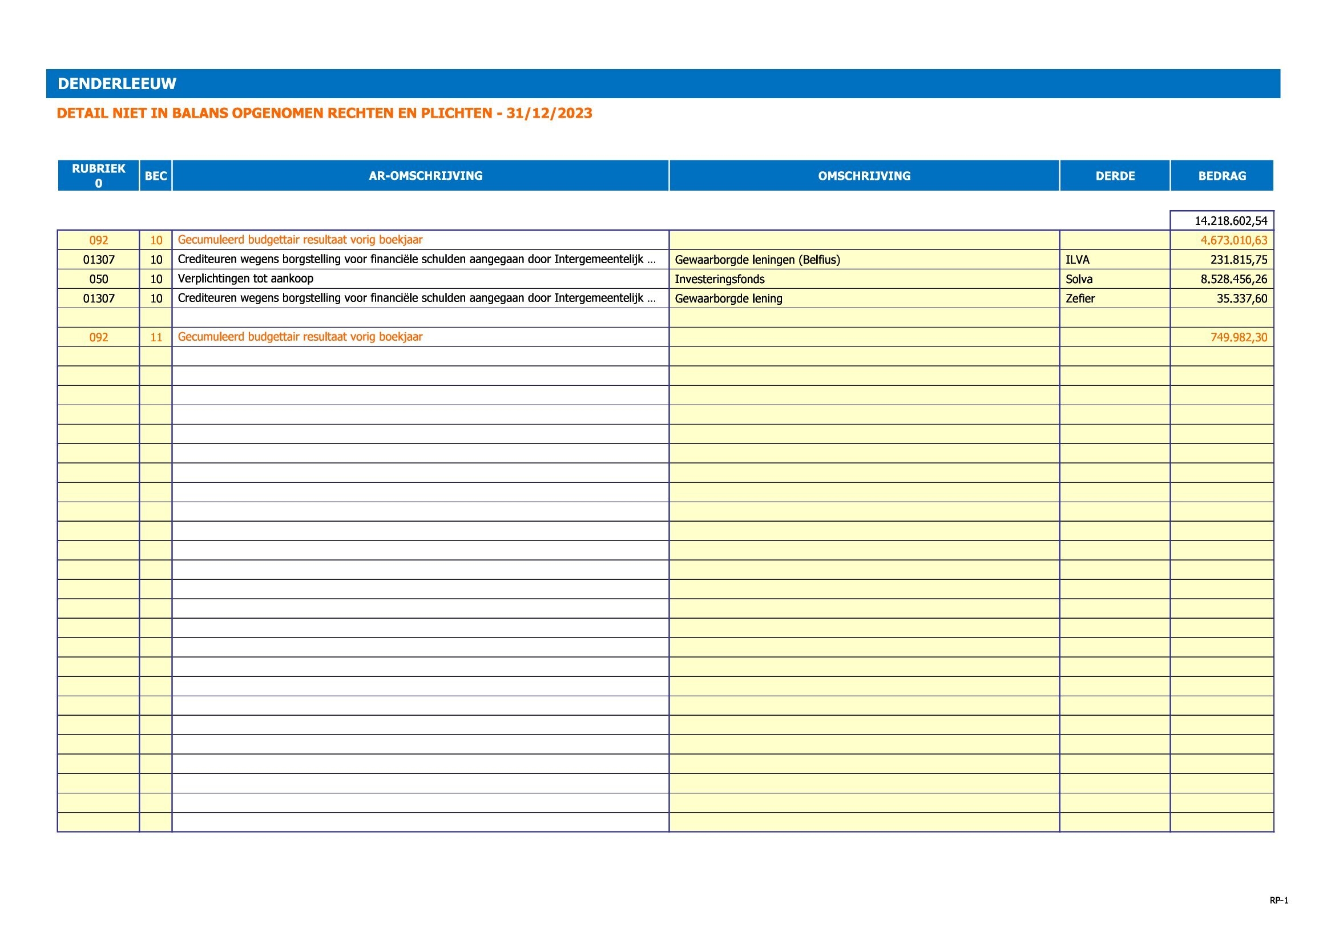Click the ILVA derde cell
Viewport: 1335px width, 944px height.
click(x=1115, y=260)
